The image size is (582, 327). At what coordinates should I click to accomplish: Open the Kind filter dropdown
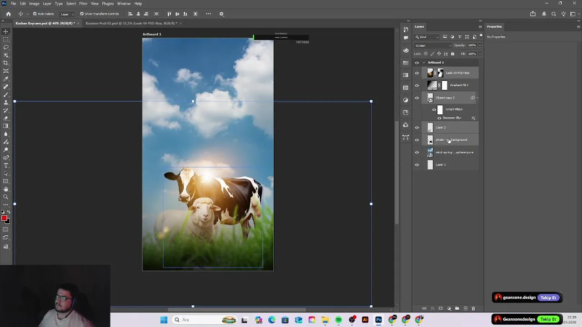(x=427, y=37)
